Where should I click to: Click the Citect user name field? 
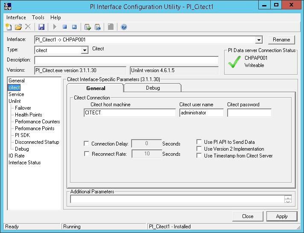(x=202, y=113)
